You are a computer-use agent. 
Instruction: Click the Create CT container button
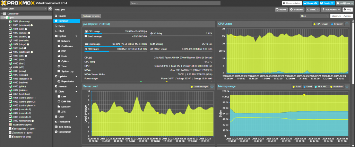[328, 3]
